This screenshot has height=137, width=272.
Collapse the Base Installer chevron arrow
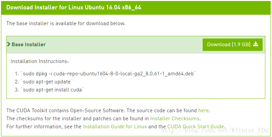(9, 45)
